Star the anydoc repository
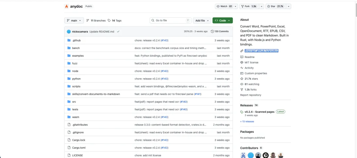 276,6
